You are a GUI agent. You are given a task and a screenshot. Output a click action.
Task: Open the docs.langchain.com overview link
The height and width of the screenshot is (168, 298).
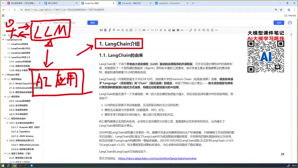[157, 158]
